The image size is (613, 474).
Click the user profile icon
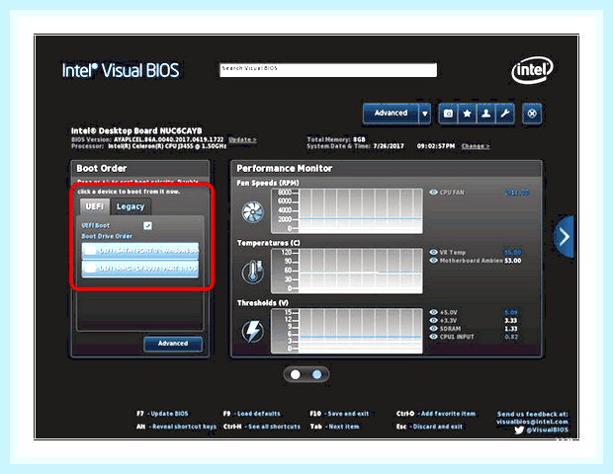coord(485,114)
